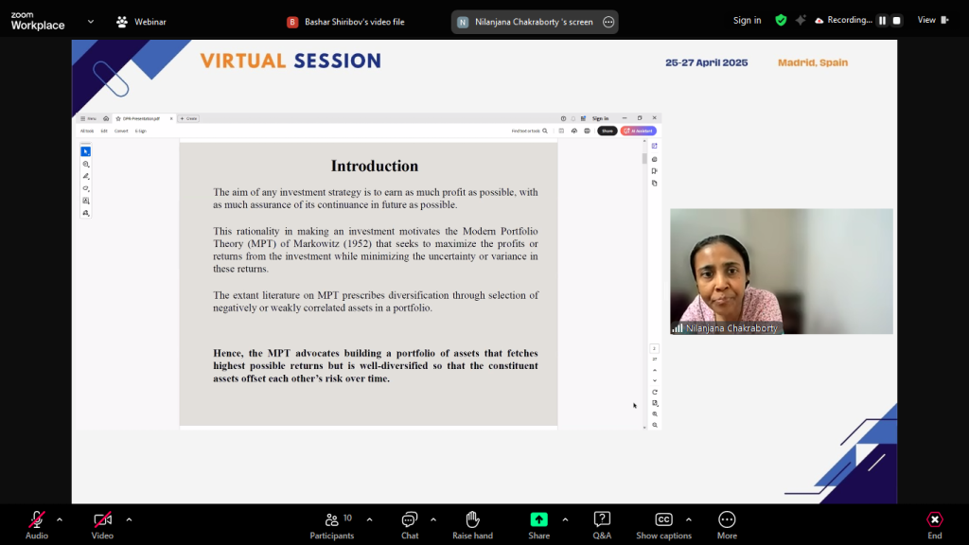The image size is (969, 545).
Task: Open the Chat panel
Action: (410, 519)
